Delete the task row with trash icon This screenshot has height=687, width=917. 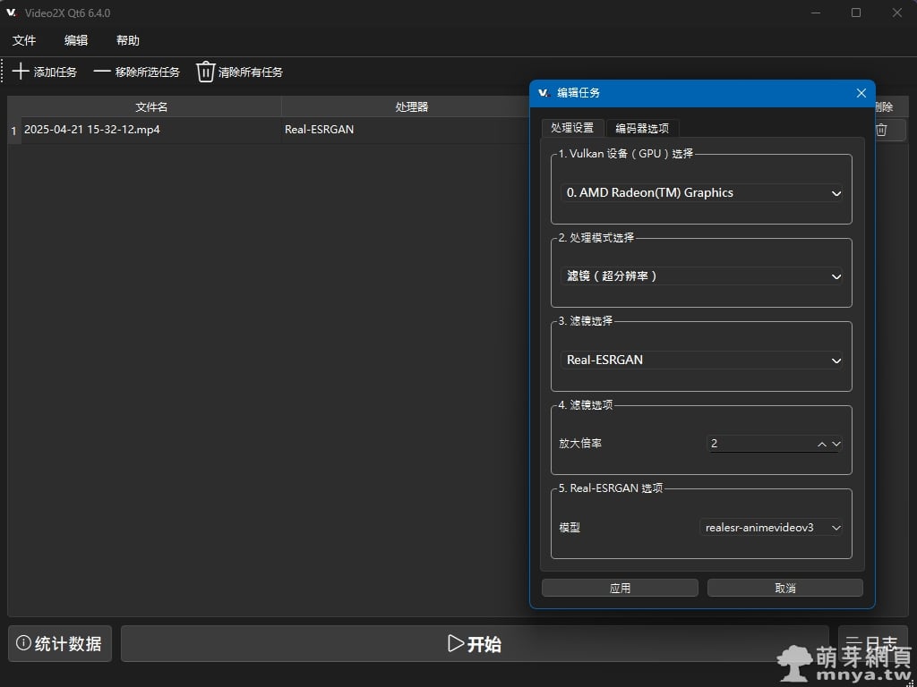[x=881, y=130]
